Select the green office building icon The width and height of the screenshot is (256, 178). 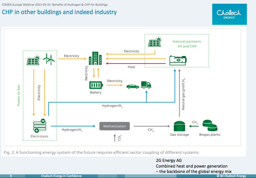point(95,58)
